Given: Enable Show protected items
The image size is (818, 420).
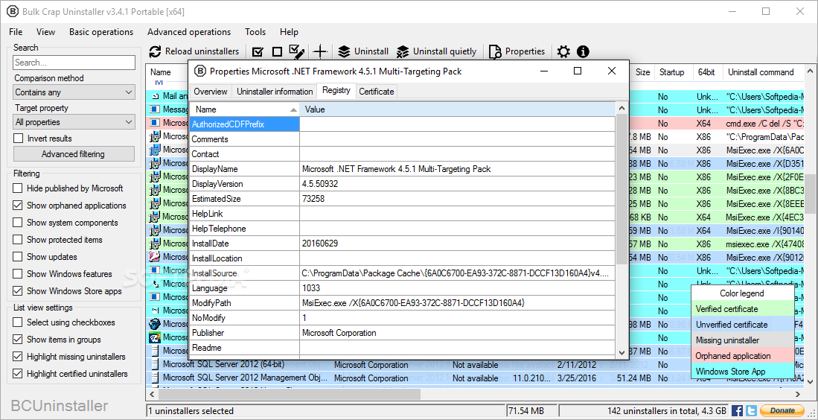Looking at the screenshot, I should pyautogui.click(x=19, y=240).
